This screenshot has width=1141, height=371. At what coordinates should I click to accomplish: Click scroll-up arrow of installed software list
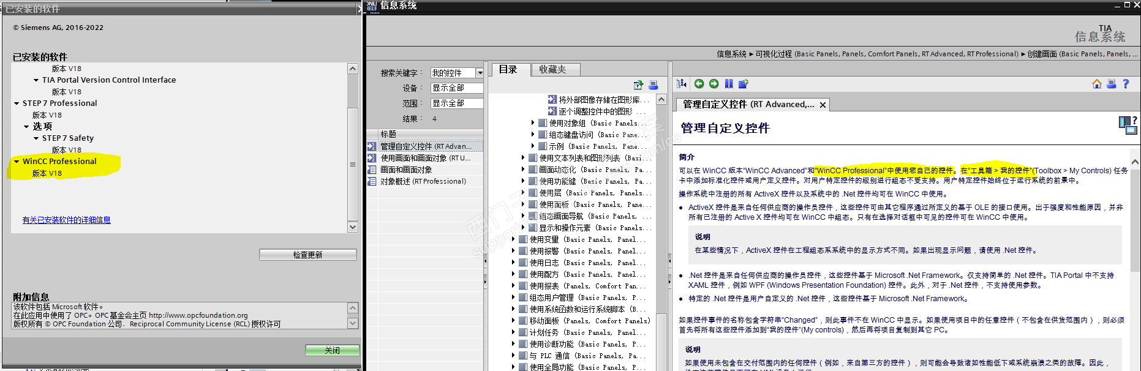coord(353,69)
